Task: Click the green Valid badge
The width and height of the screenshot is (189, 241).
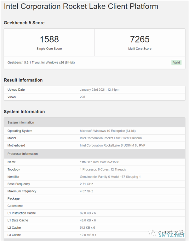Action: (x=176, y=63)
